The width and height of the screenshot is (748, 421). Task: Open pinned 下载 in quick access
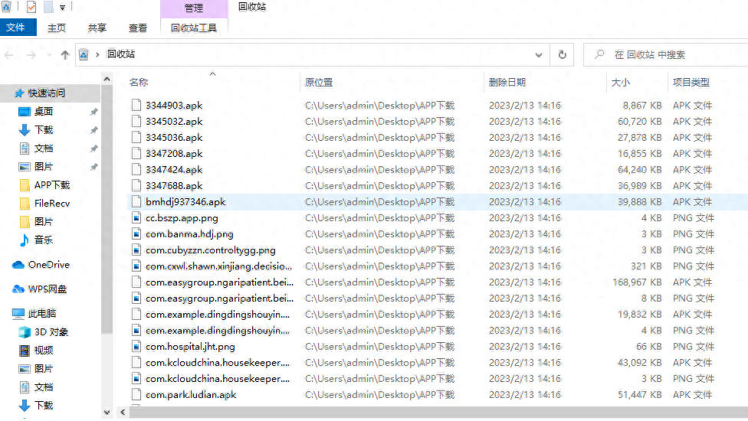click(x=44, y=130)
